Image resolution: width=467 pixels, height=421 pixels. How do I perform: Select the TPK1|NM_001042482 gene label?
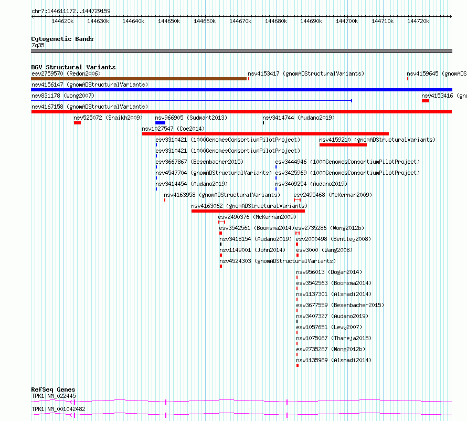click(x=58, y=409)
